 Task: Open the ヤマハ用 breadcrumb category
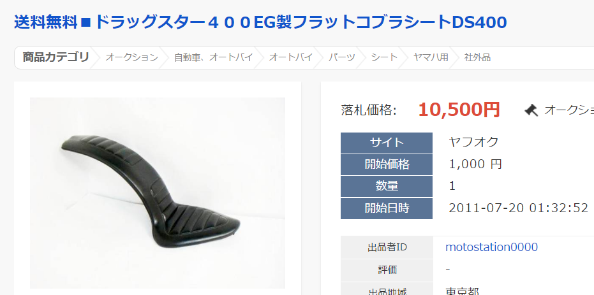(431, 57)
